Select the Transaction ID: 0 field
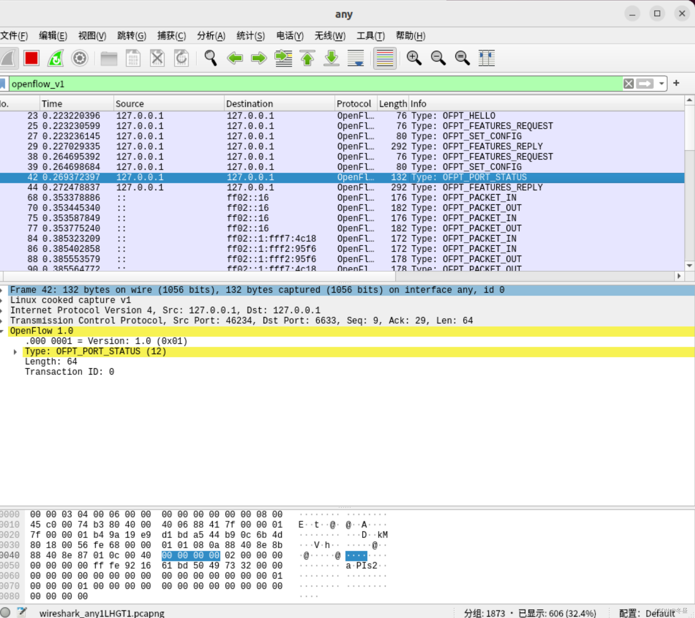 point(69,372)
